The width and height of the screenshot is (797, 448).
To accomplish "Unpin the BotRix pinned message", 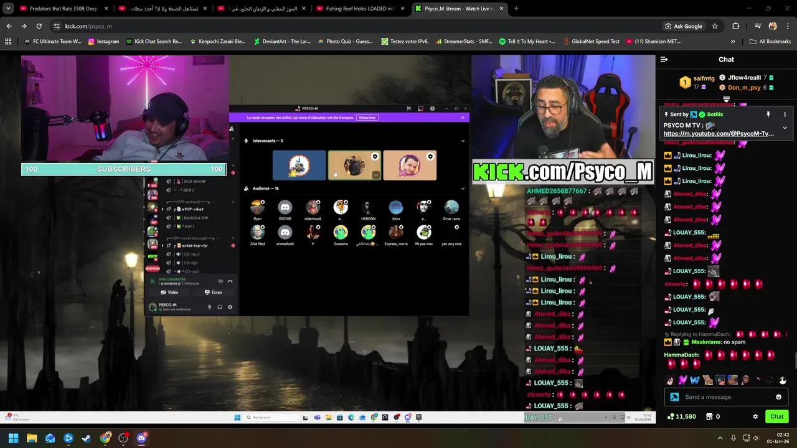I will (768, 114).
